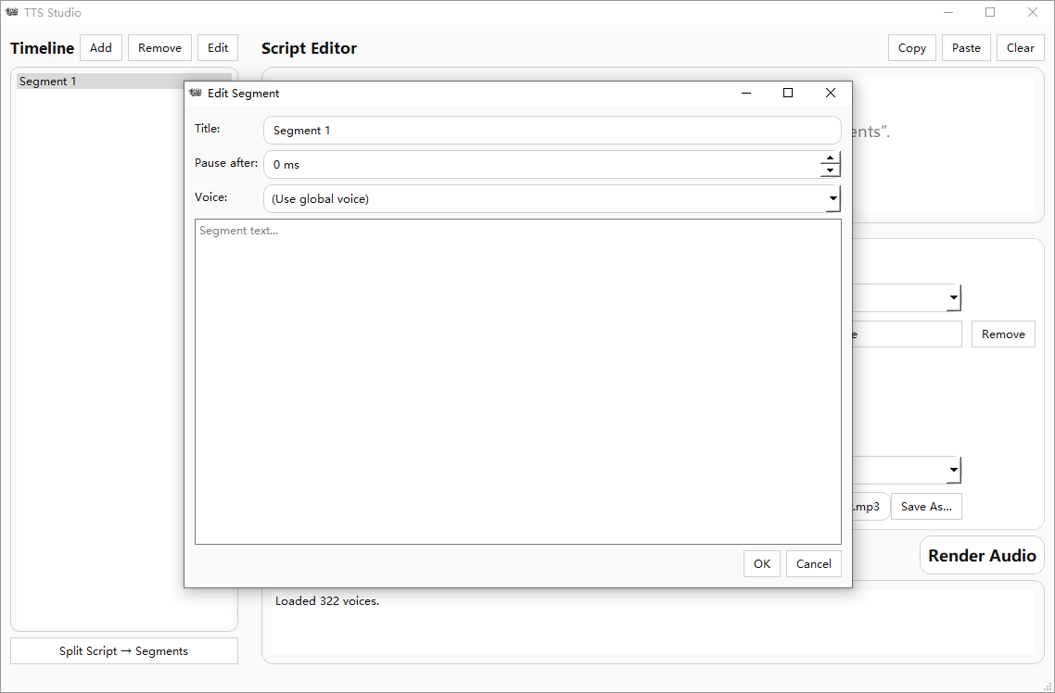
Task: Confirm the segment with OK
Action: (x=761, y=563)
